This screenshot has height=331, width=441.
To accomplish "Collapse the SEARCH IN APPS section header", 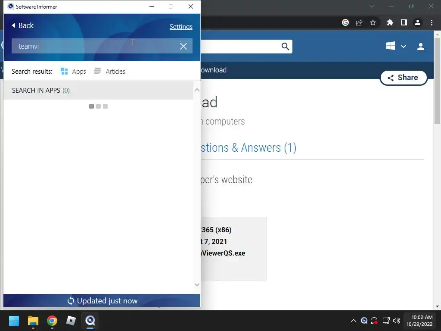I will click(99, 91).
